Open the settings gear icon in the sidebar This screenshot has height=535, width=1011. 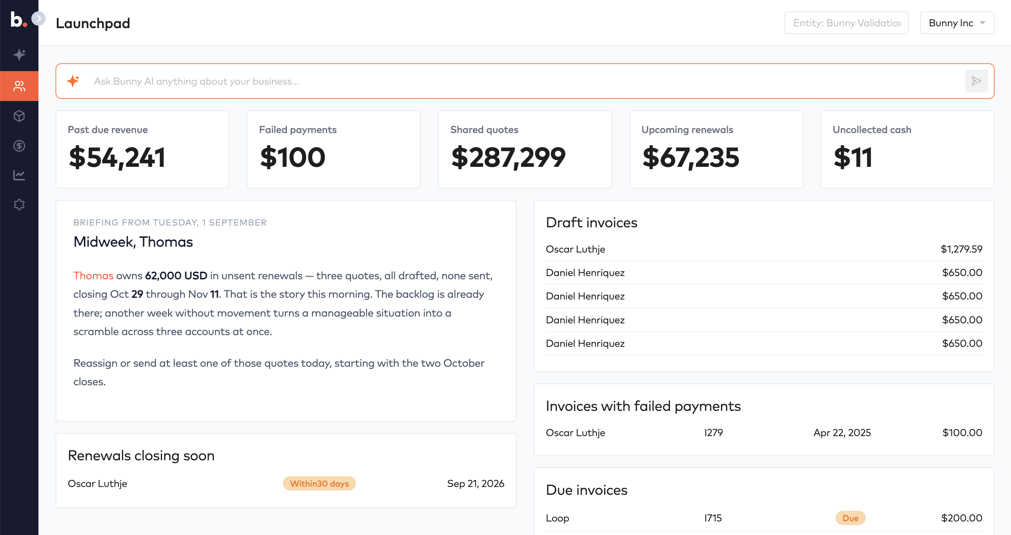19,204
